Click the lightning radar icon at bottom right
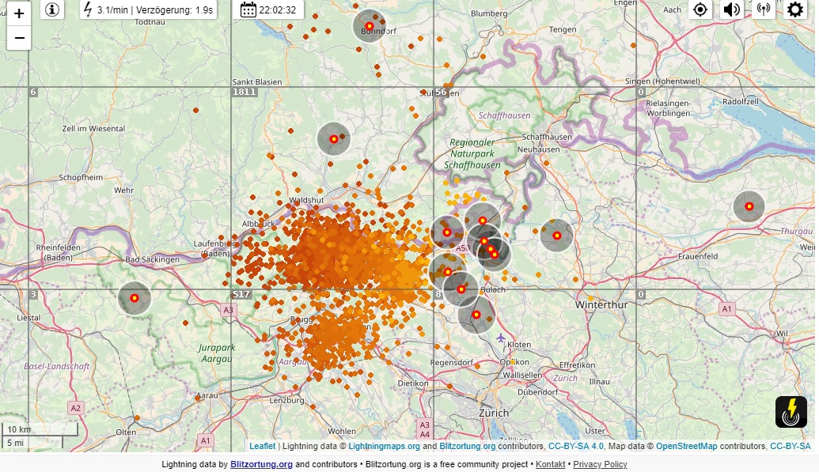Screen dimensions: 819x472 click(x=791, y=412)
